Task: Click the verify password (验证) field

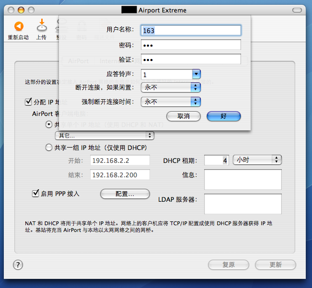Action: [191, 59]
